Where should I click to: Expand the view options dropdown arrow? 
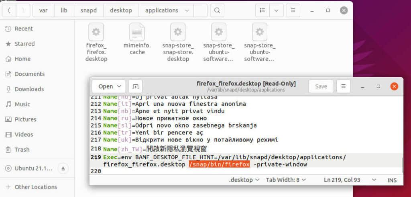276,10
